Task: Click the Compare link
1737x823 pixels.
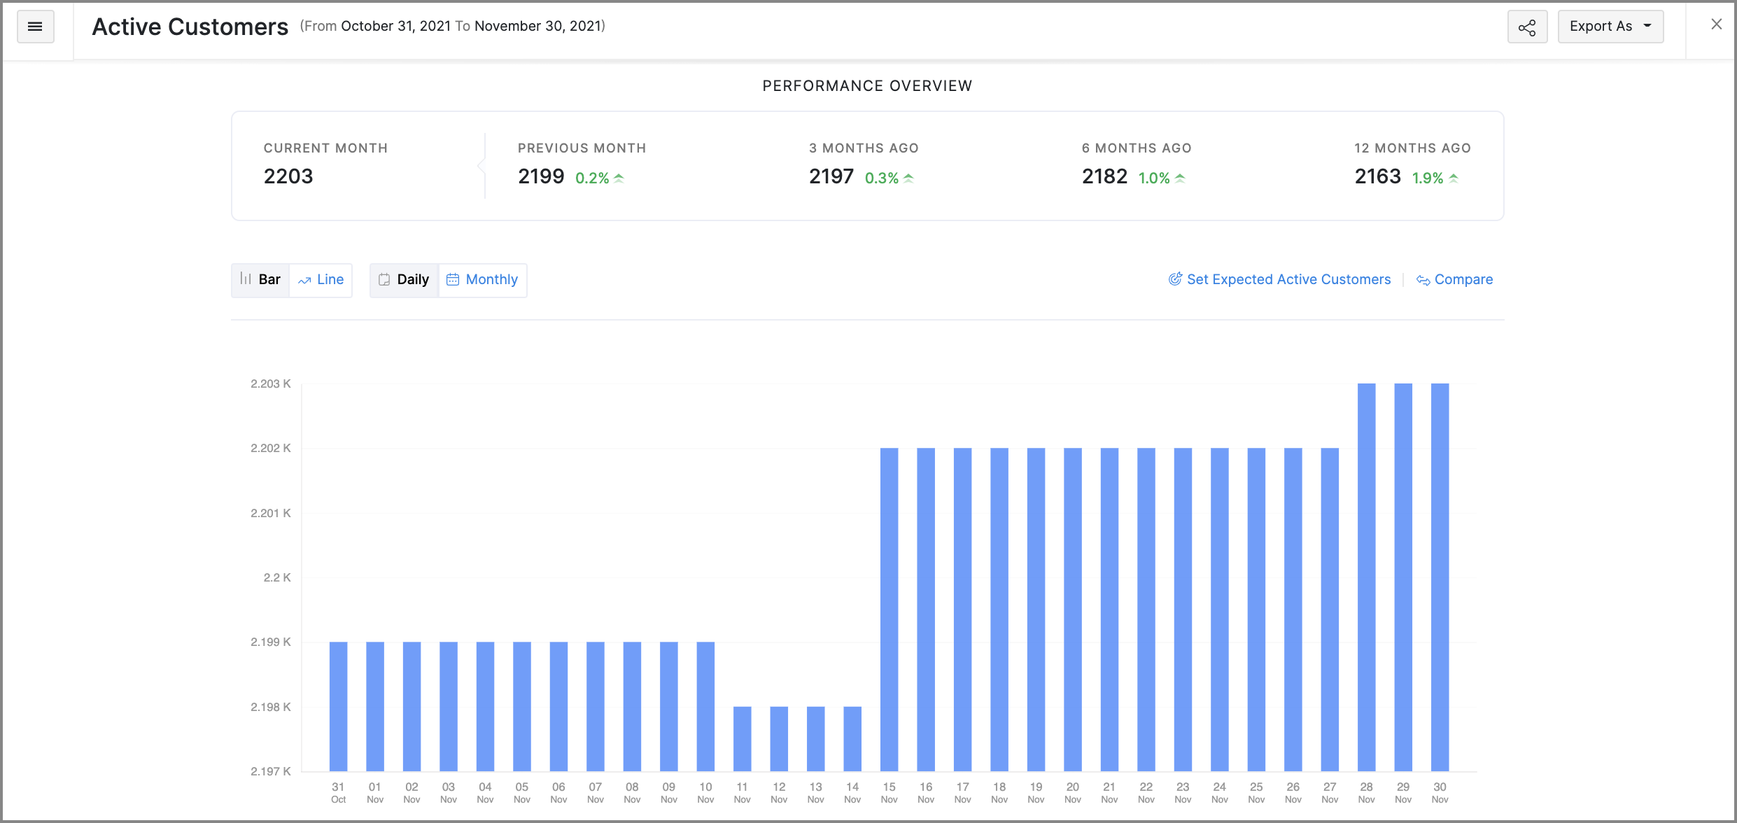Action: [1463, 279]
